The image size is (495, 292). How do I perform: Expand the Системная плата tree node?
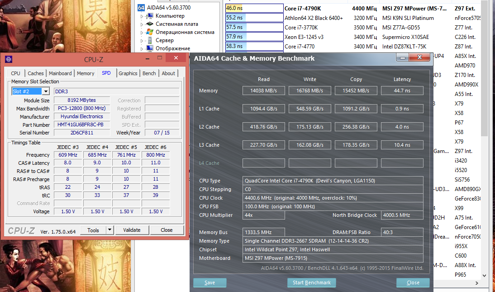pos(142,24)
